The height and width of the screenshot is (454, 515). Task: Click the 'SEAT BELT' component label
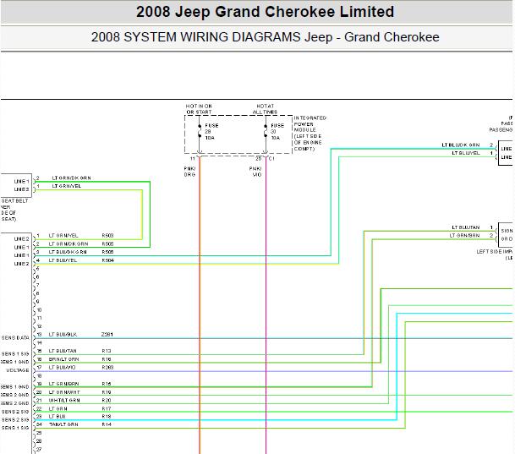coord(14,200)
